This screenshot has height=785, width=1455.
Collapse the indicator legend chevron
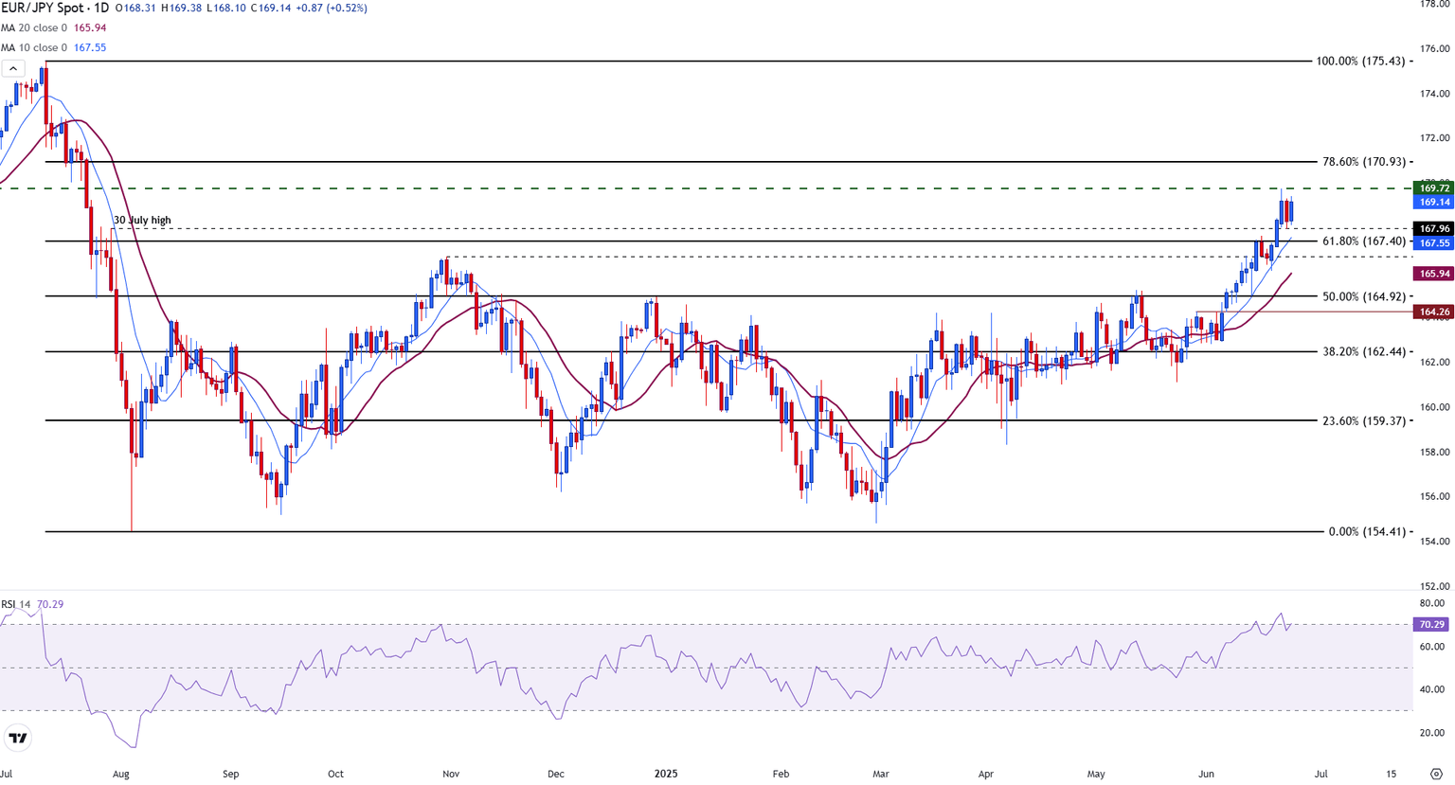[13, 68]
